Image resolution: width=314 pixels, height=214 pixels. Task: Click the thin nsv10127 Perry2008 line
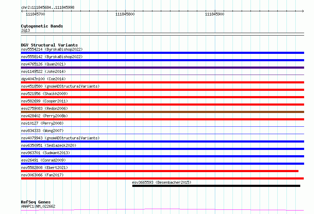[162, 126]
